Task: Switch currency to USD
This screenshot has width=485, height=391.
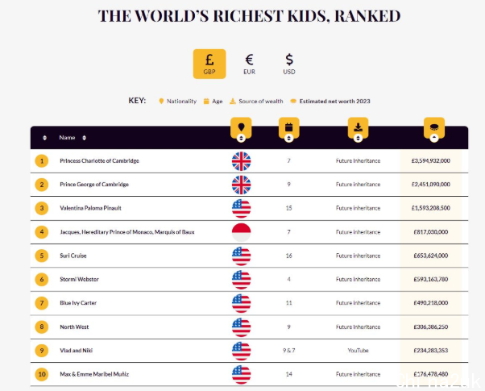Action: 289,64
